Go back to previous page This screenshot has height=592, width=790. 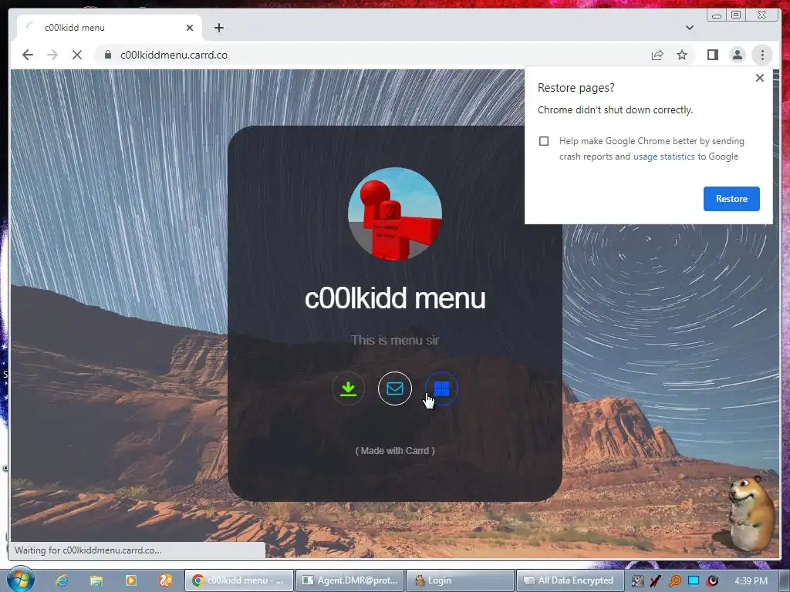(x=28, y=55)
